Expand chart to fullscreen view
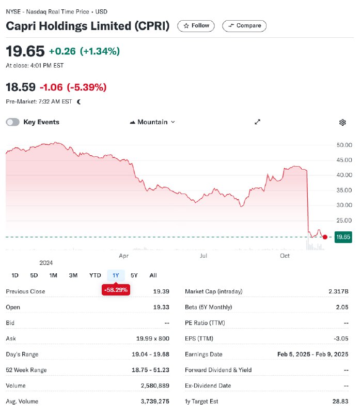This screenshot has width=361, height=414. (x=257, y=122)
